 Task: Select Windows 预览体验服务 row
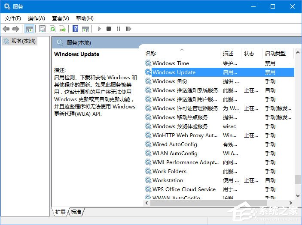pos(219,126)
